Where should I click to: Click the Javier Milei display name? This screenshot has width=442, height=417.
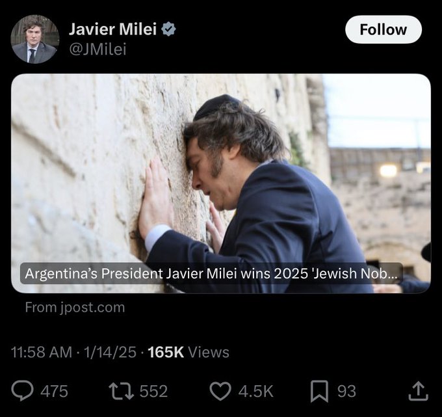(x=112, y=29)
